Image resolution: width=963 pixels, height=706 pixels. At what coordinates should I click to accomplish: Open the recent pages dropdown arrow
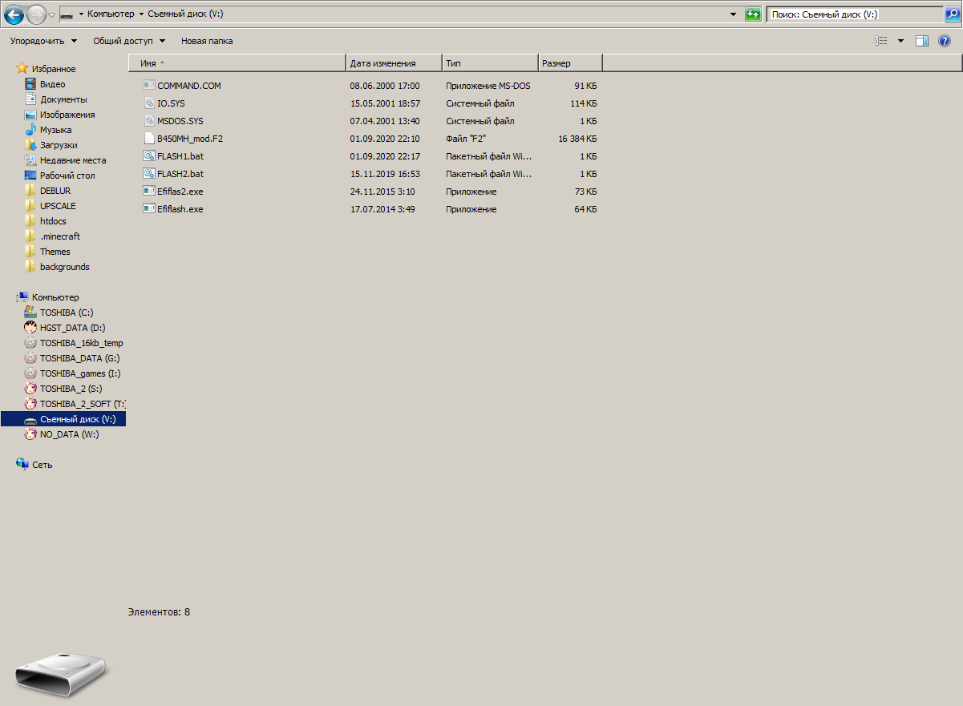52,15
